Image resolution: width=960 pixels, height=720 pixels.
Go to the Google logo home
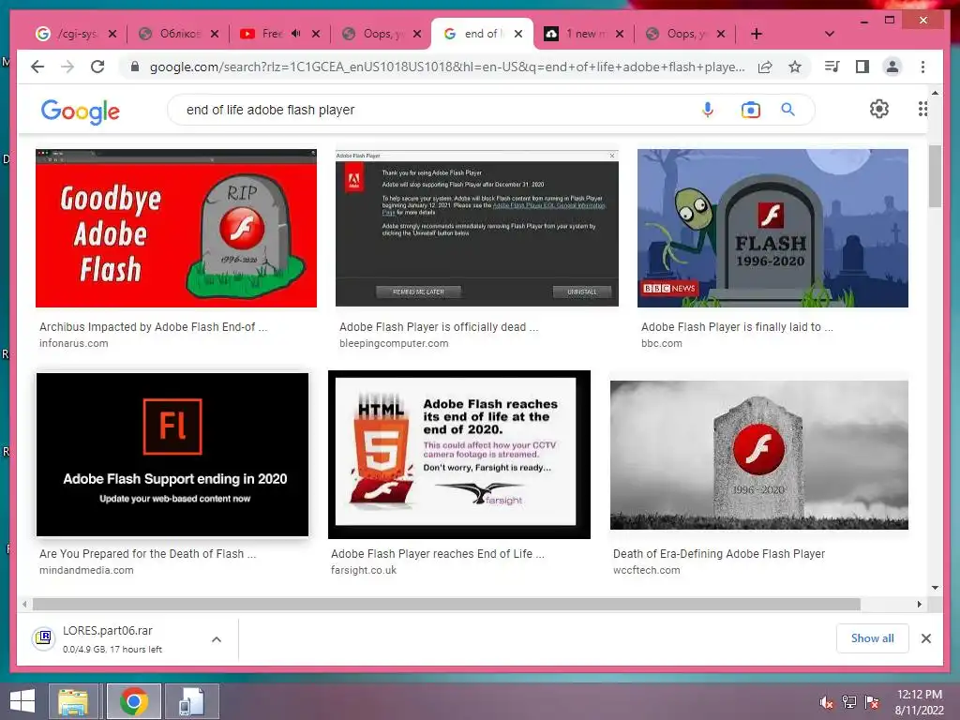81,111
